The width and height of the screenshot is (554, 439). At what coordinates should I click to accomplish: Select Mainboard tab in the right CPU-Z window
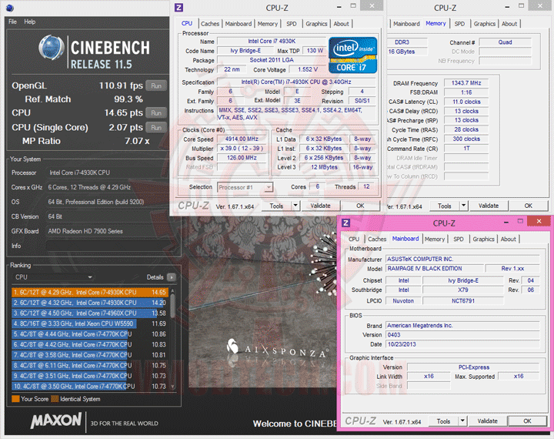pyautogui.click(x=406, y=24)
